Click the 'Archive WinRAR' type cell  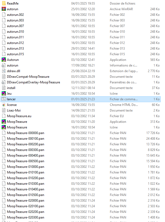coord(121,9)
